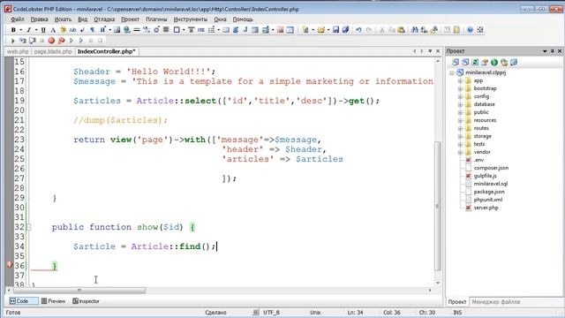Open the new file dropdown arrow
This screenshot has height=318, width=565.
pos(313,30)
